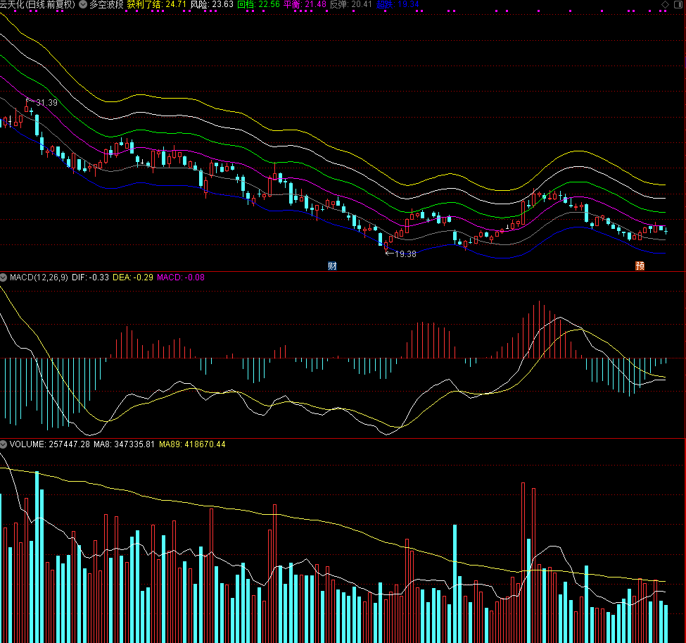
Task: Click the diamond icon at top right
Action: 666,5
